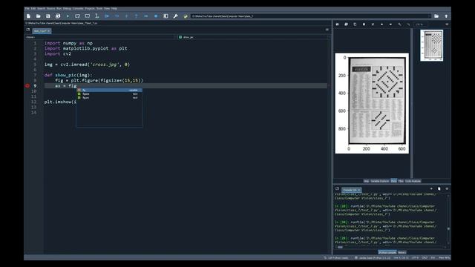This screenshot has width=475, height=267.
Task: Show next plot arrow
Action: (x=390, y=24)
